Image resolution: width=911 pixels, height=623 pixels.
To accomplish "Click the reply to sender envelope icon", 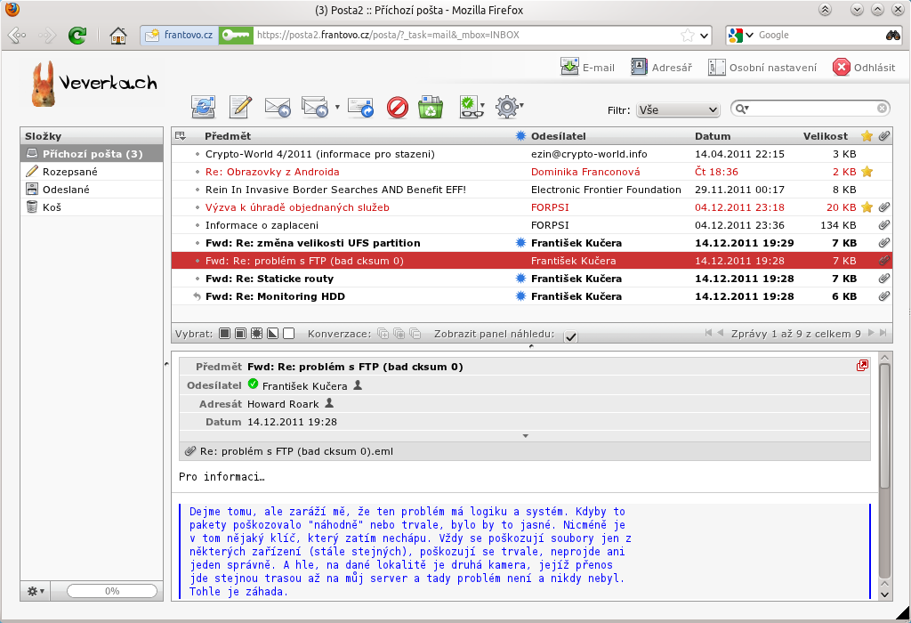I will 278,108.
